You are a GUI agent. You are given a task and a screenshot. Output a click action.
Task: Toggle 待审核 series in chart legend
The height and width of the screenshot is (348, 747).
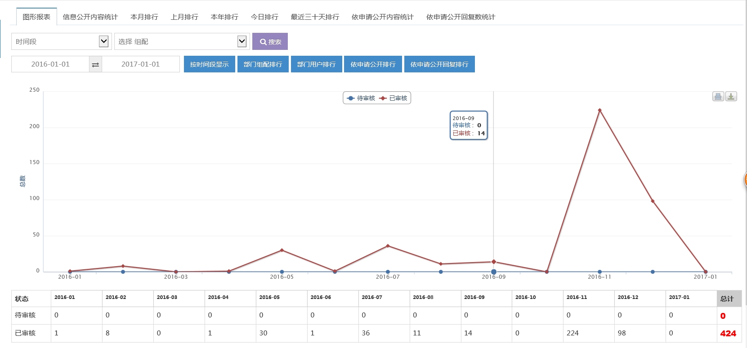(x=361, y=98)
